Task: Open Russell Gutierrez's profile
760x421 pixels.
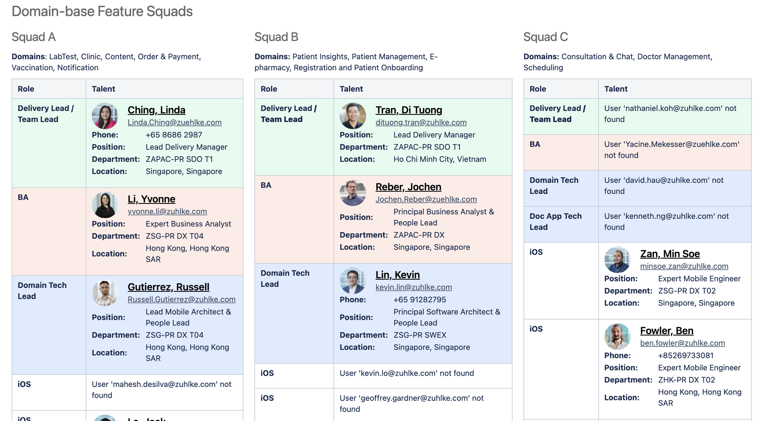Action: click(x=168, y=287)
